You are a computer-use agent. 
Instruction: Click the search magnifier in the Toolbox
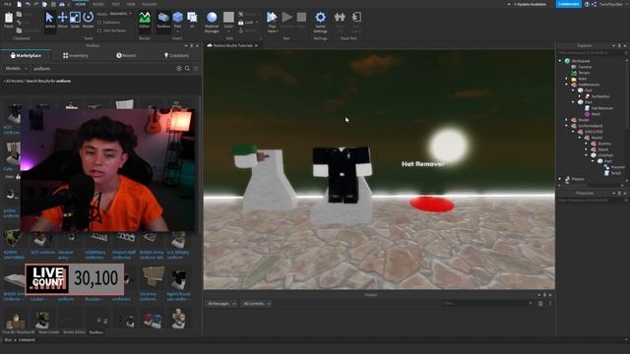(187, 69)
